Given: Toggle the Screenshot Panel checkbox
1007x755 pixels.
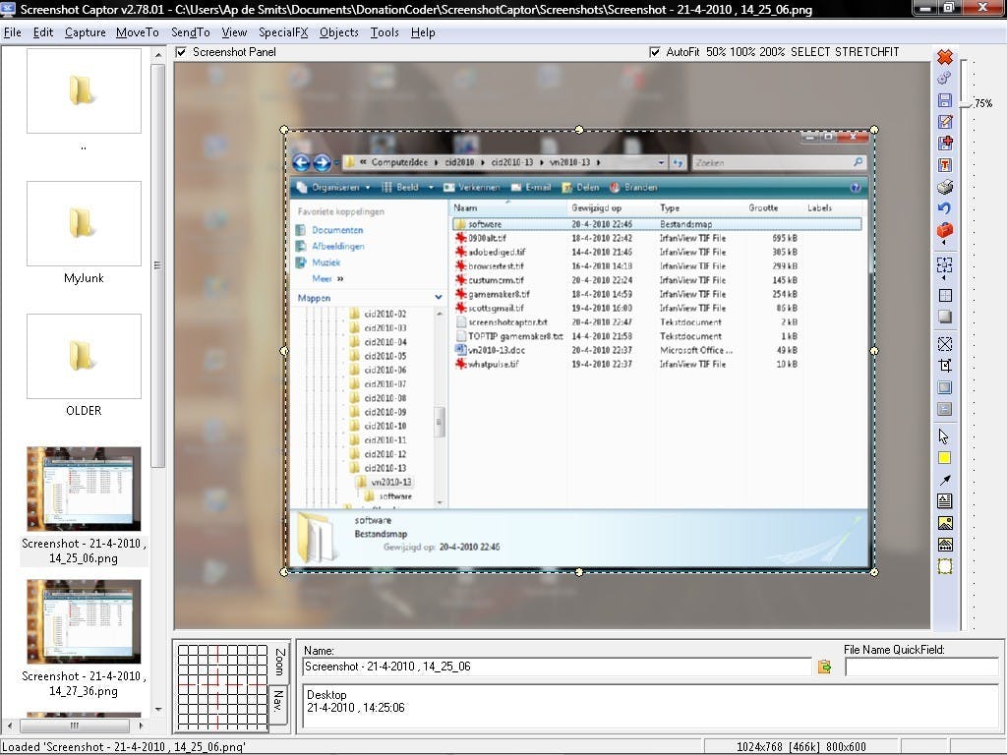Looking at the screenshot, I should (x=182, y=52).
